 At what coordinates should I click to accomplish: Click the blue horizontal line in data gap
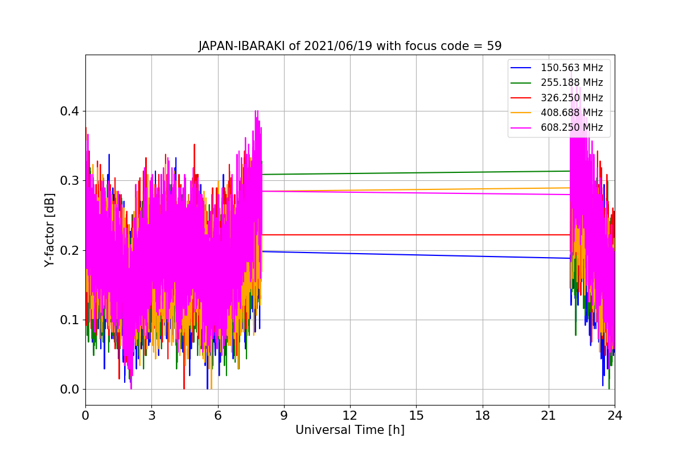point(416,255)
